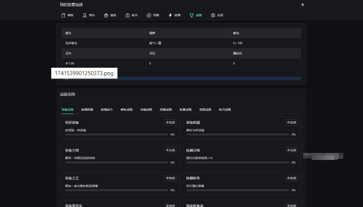Click the 未完成 tag on 装备大师
Viewport: 363px width, 207px height.
coord(171,150)
